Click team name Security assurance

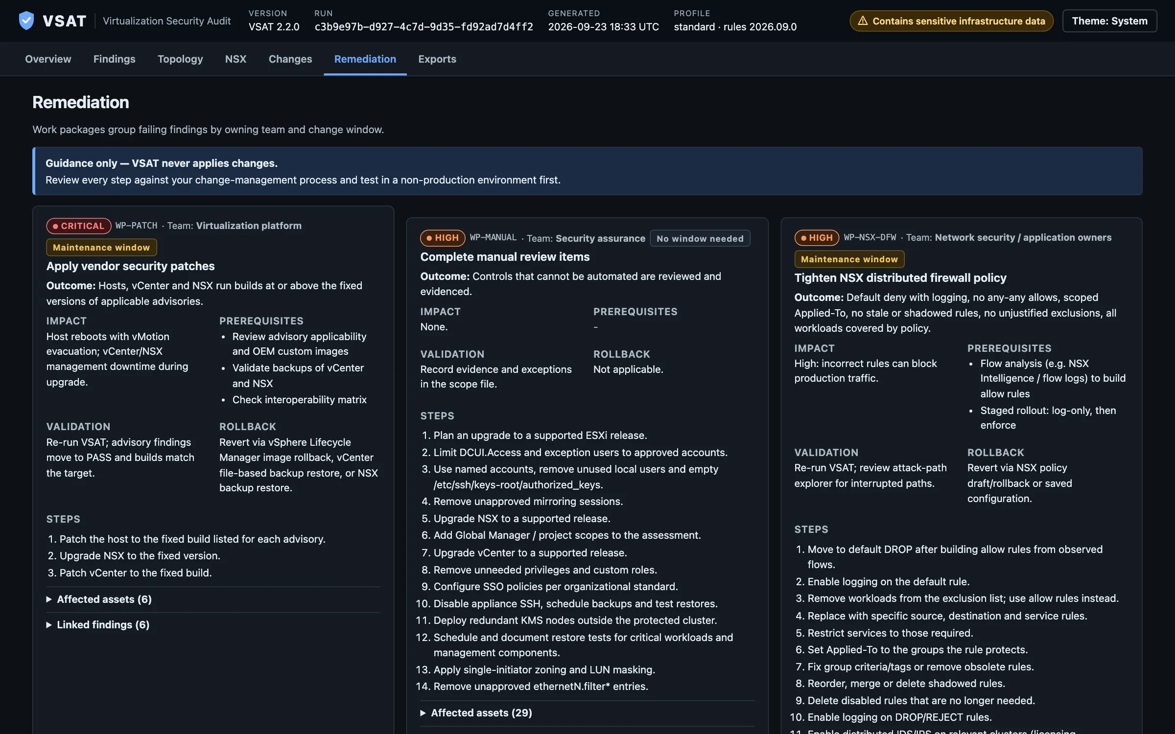(600, 238)
